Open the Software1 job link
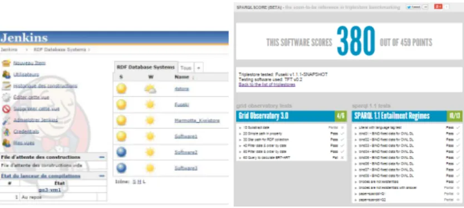Viewport: 464px width, 208px height. pyautogui.click(x=186, y=136)
